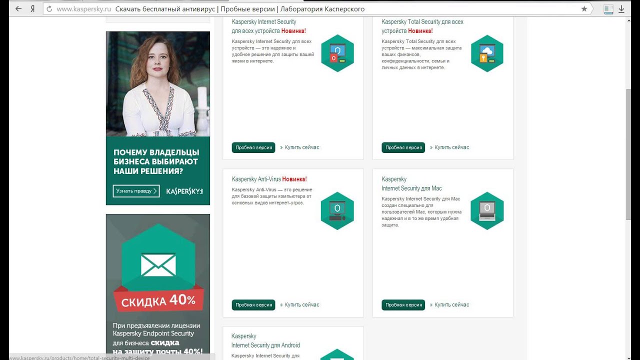This screenshot has height=360, width=640.
Task: Open the Kaspersky Total Security для всех устройств title
Action: pyautogui.click(x=422, y=26)
